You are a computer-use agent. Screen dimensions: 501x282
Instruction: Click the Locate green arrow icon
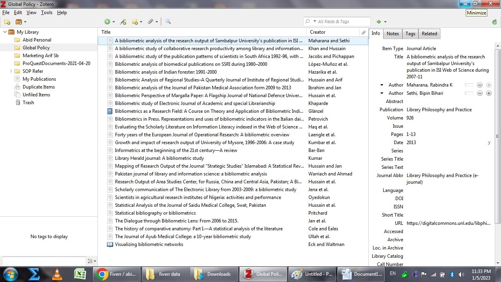[378, 22]
